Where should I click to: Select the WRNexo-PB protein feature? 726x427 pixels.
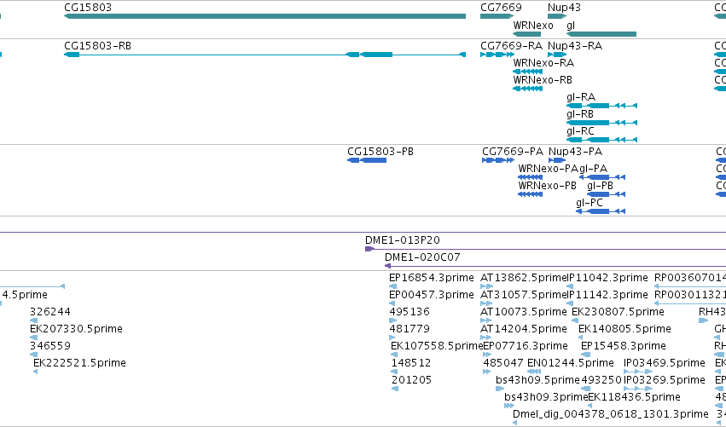click(x=530, y=194)
